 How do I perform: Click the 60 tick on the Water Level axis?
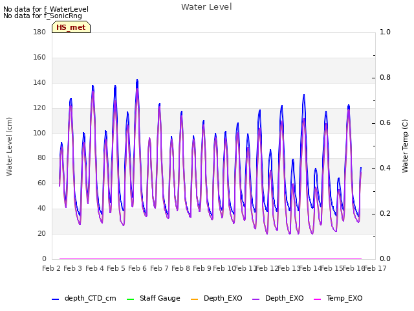click(x=41, y=183)
